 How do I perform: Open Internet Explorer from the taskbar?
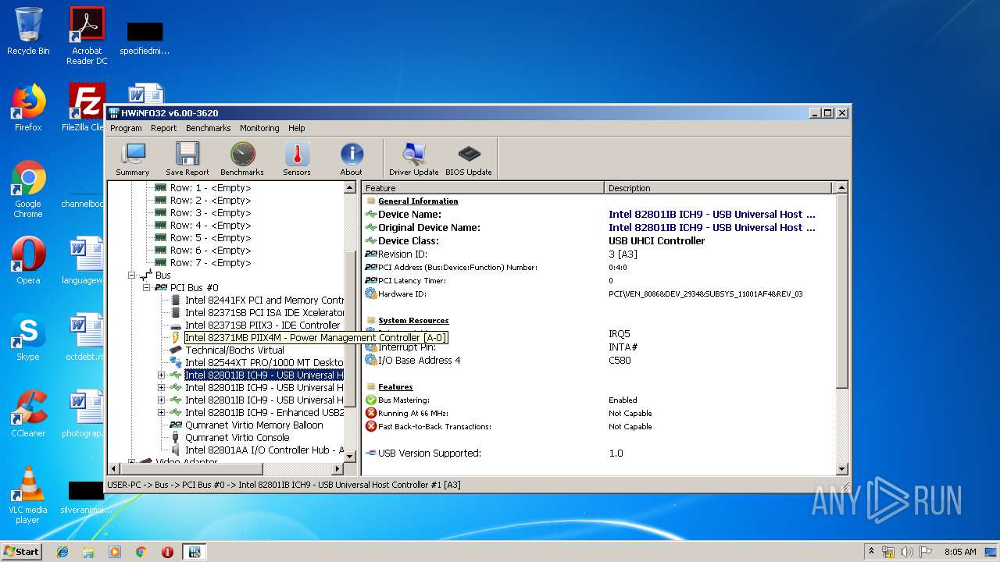62,552
